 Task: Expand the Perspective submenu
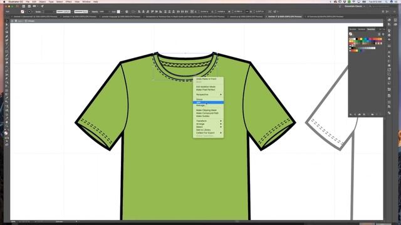click(x=208, y=94)
